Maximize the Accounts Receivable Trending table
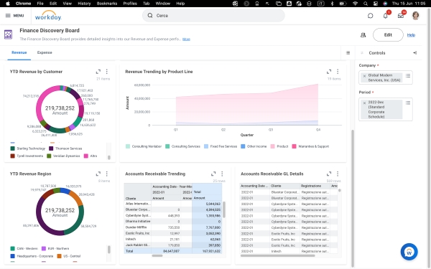431x269 pixels. pos(213,174)
